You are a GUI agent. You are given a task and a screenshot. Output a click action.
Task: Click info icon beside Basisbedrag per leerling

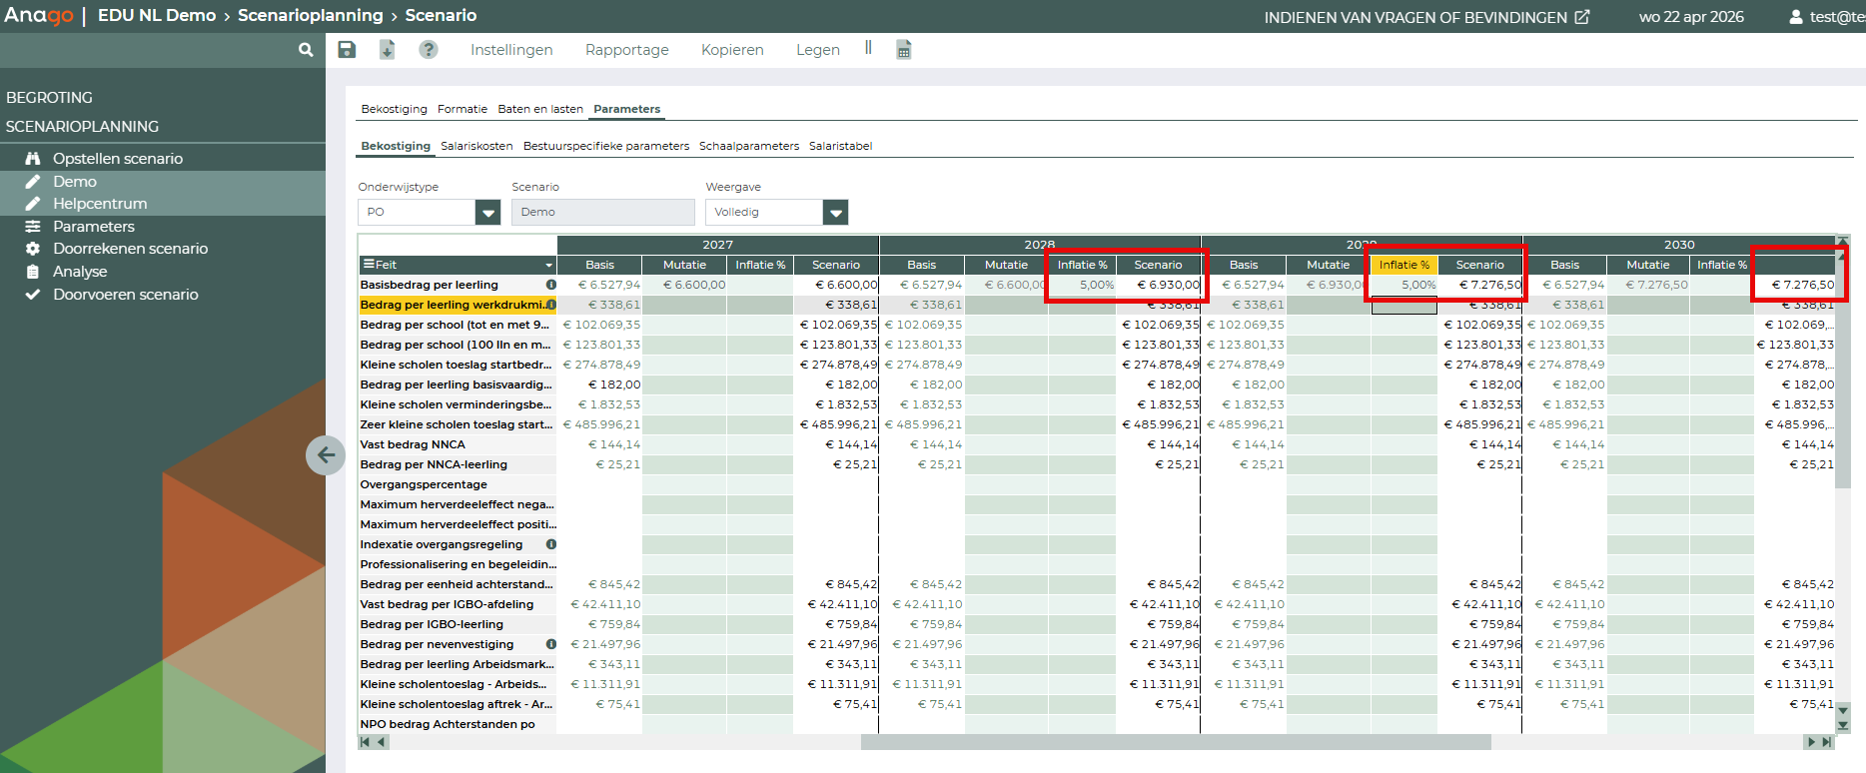coord(550,285)
